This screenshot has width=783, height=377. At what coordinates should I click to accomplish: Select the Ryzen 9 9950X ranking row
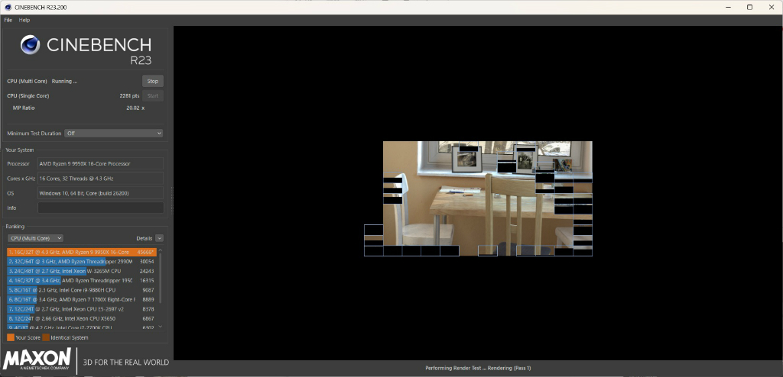(x=82, y=253)
